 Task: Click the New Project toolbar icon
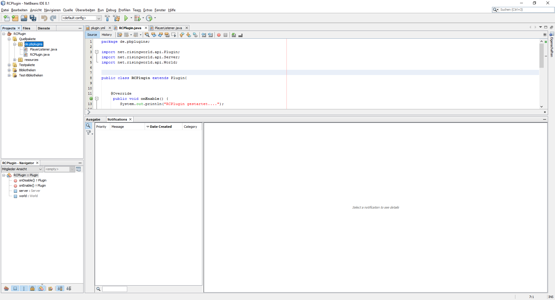[x=15, y=18]
